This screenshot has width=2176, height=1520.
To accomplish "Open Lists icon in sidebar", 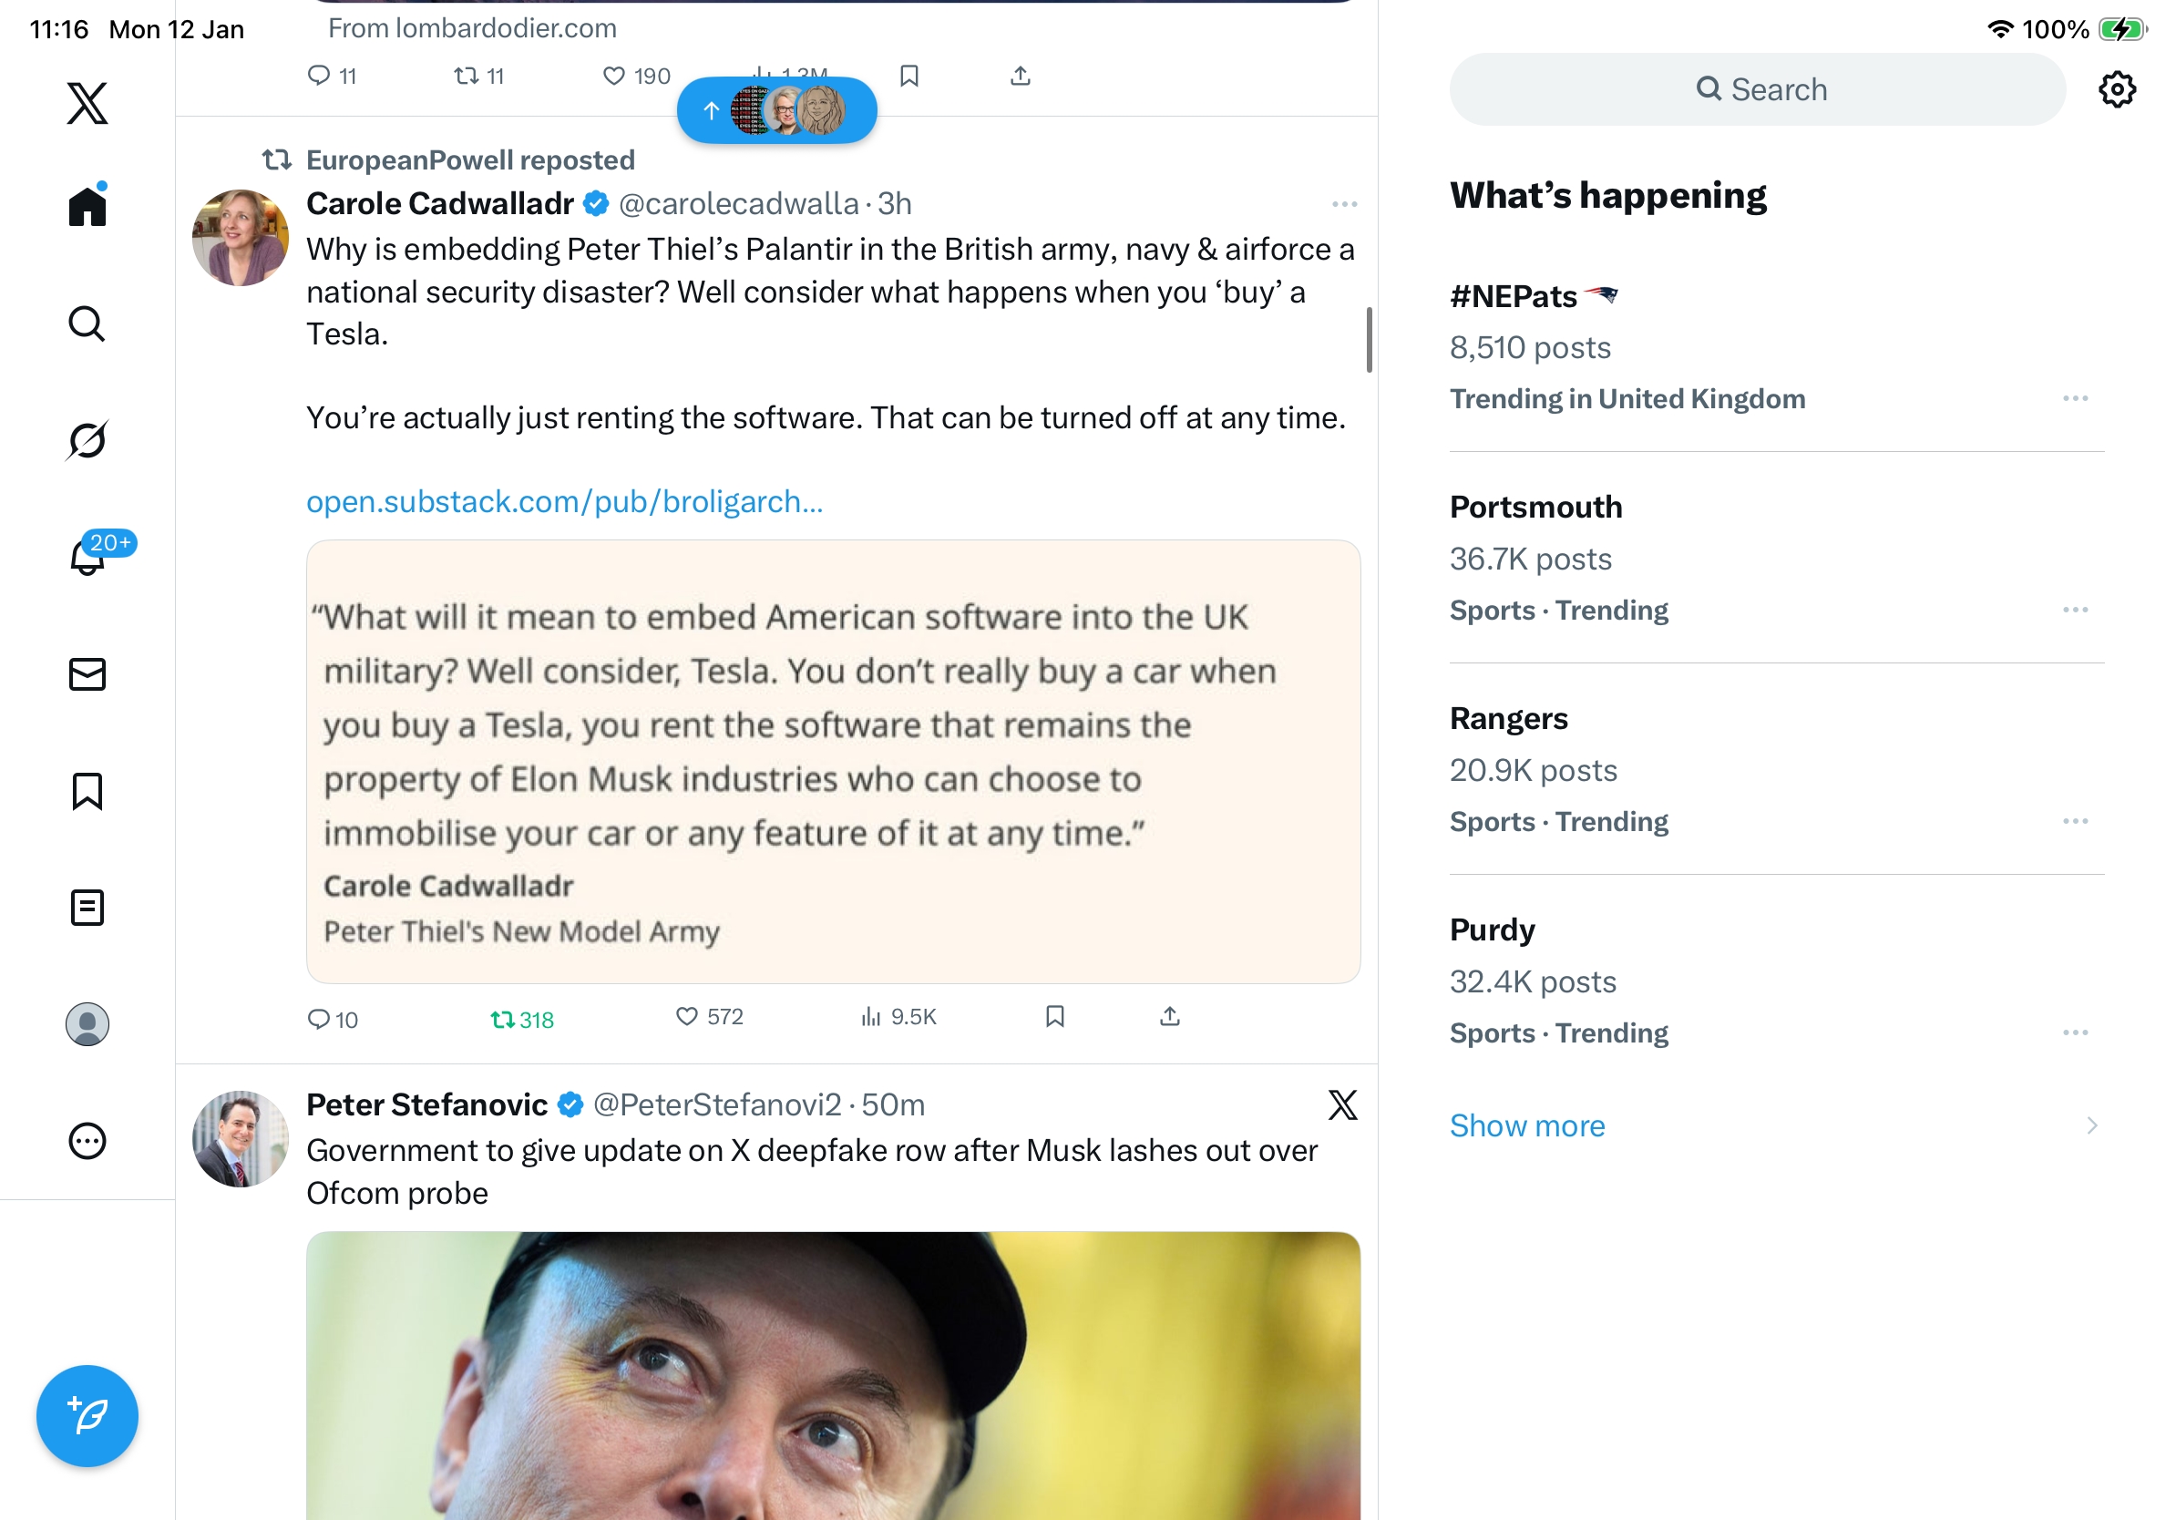I will (x=87, y=908).
